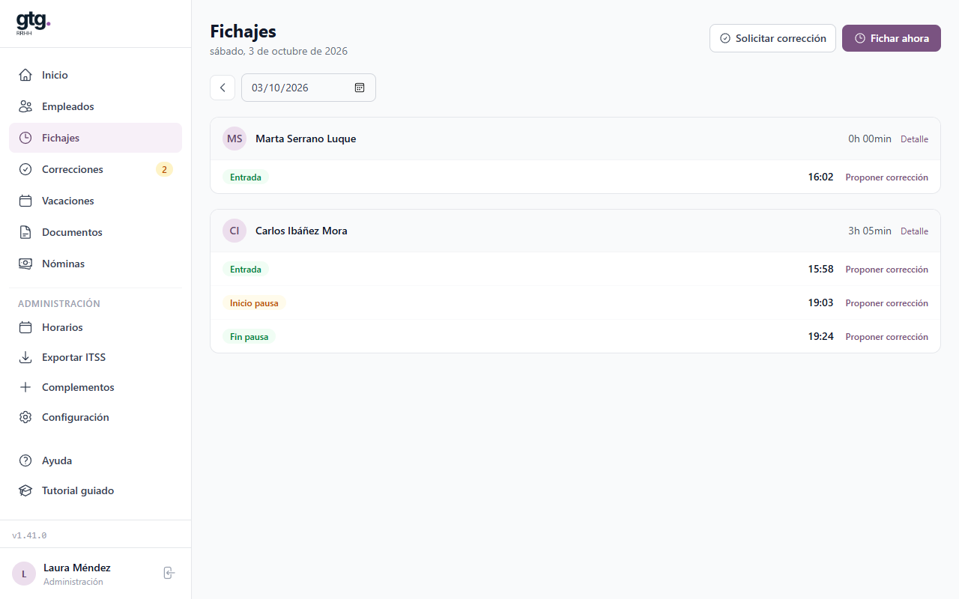The width and height of the screenshot is (959, 599).
Task: Click Carlos Ibáñez Mora's name
Action: (x=301, y=231)
